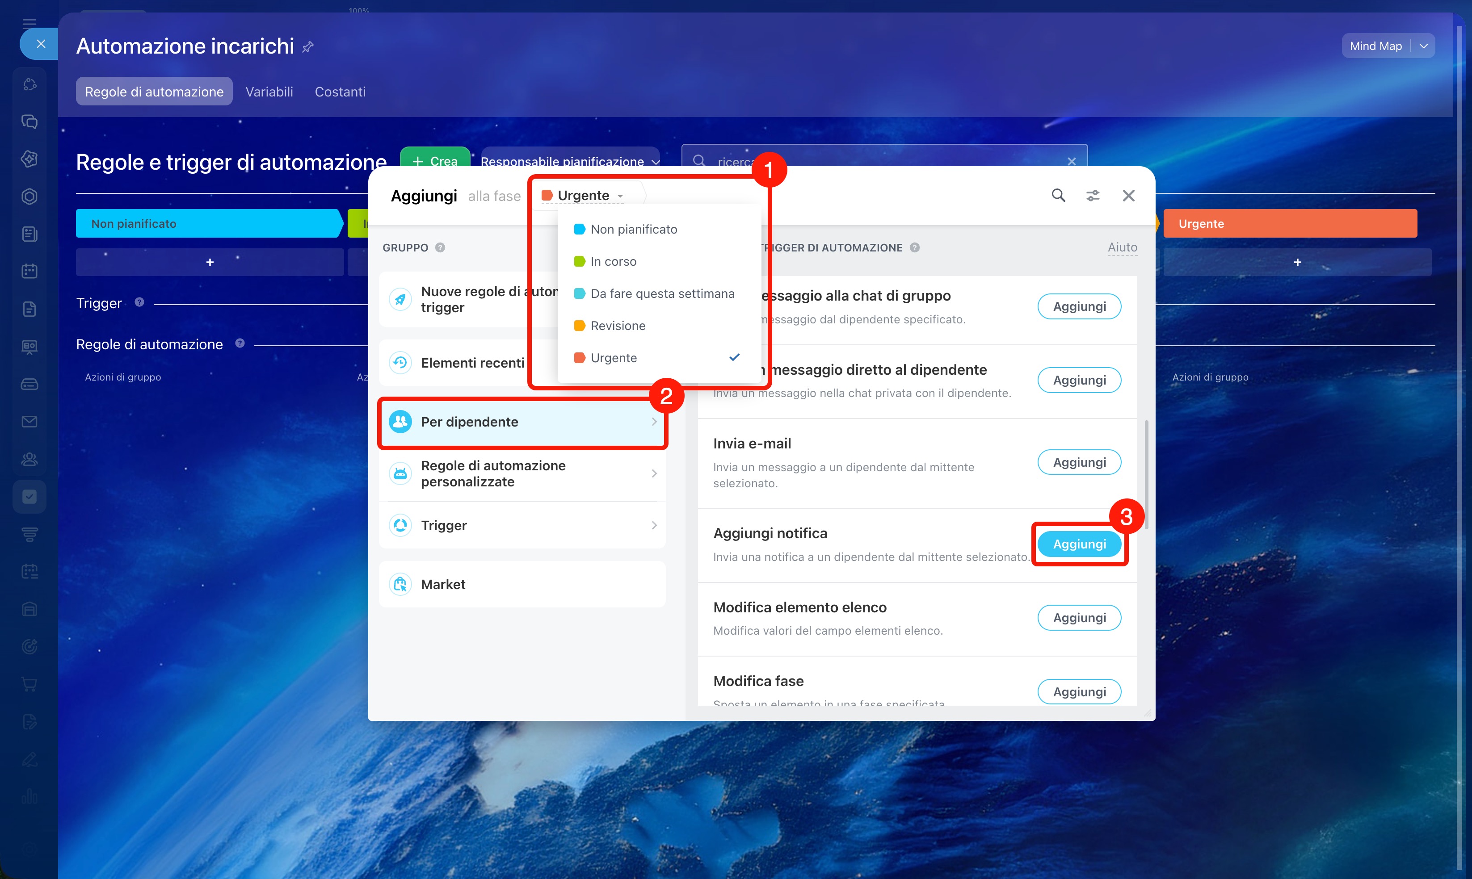The image size is (1472, 879).
Task: Choose Non pianificato from stage list
Action: 660,229
